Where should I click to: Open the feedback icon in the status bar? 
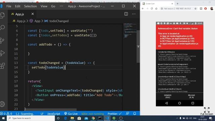point(128,114)
